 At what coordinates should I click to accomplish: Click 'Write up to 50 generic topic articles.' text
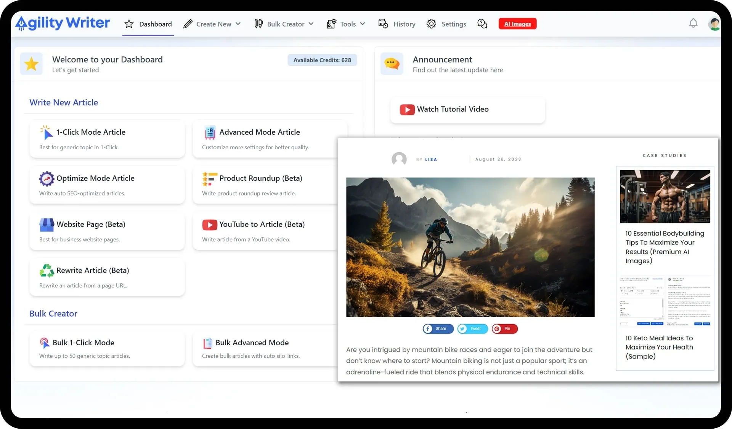point(85,356)
